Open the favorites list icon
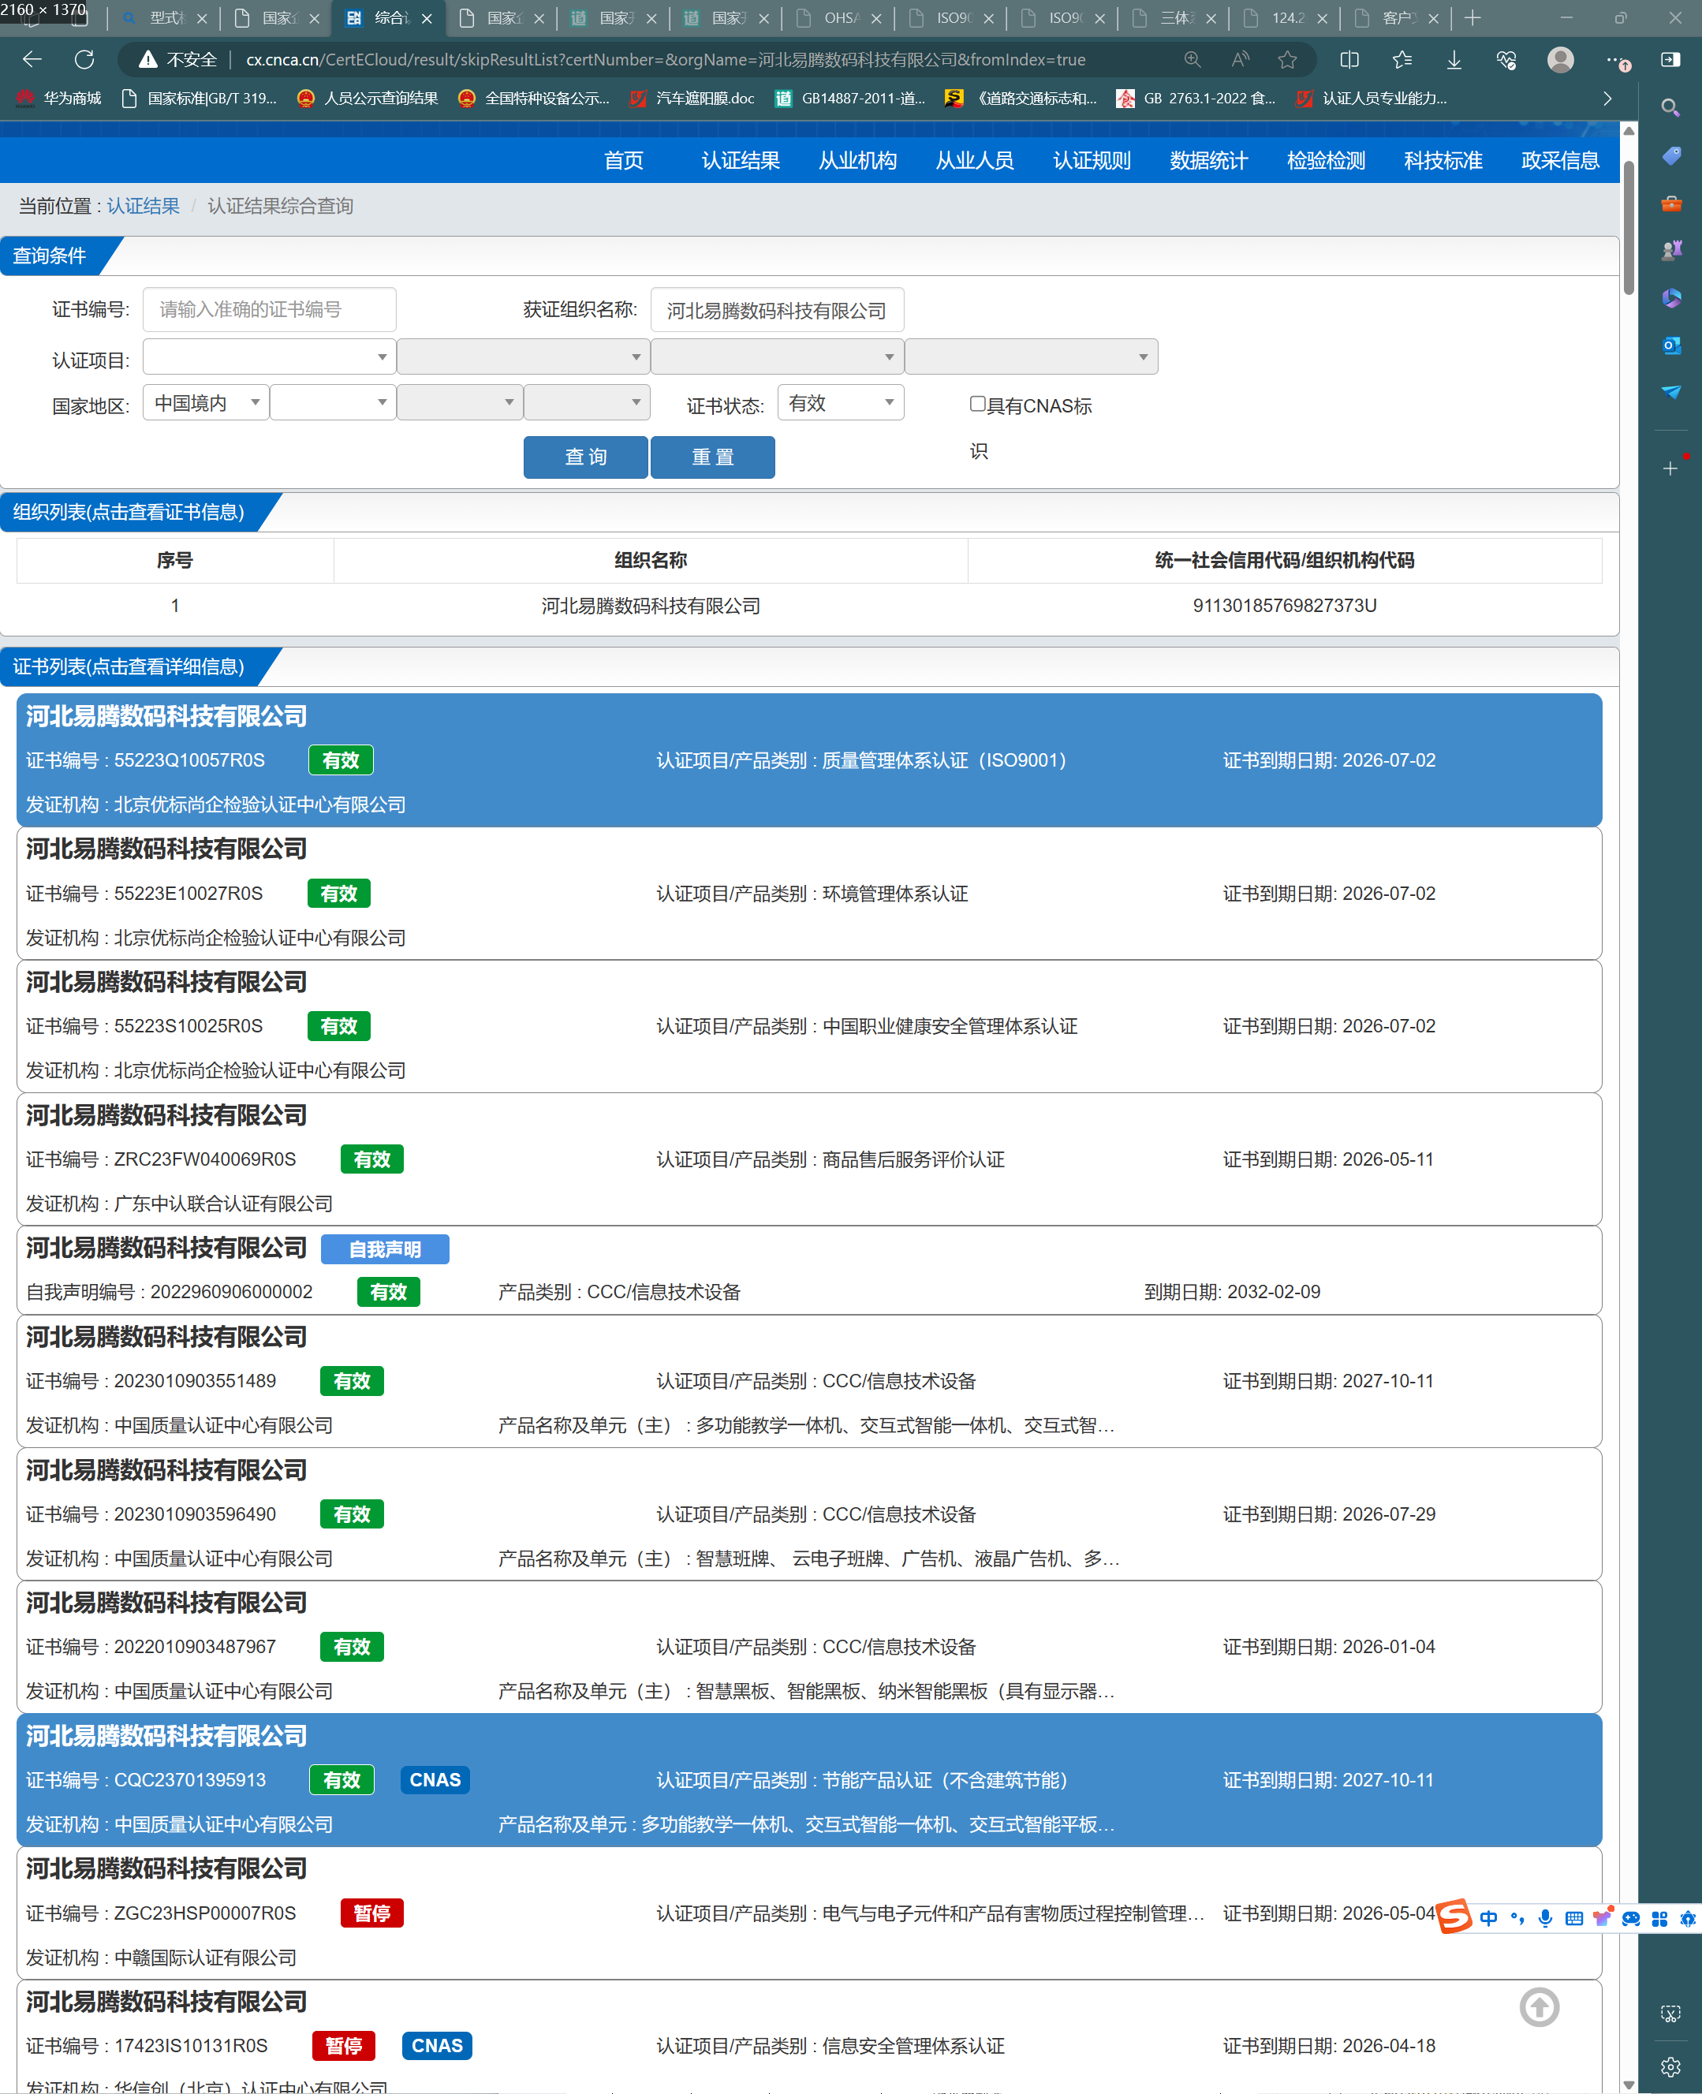 click(x=1402, y=60)
